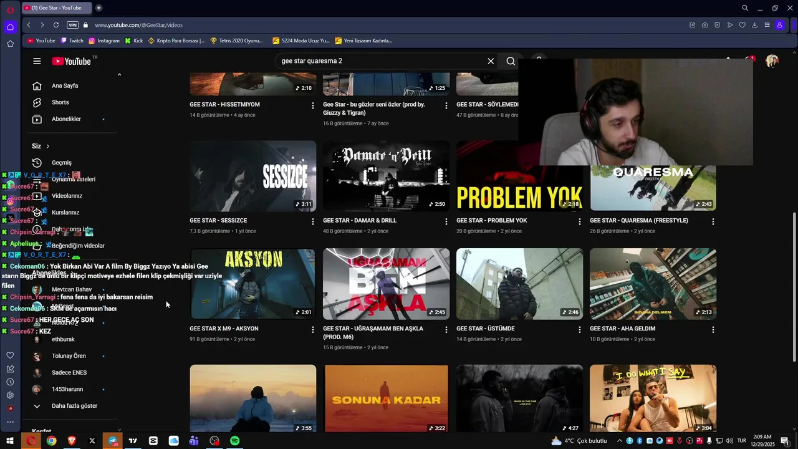Image resolution: width=798 pixels, height=449 pixels.
Task: Open the Opera snapshot camera icon
Action: pyautogui.click(x=704, y=25)
